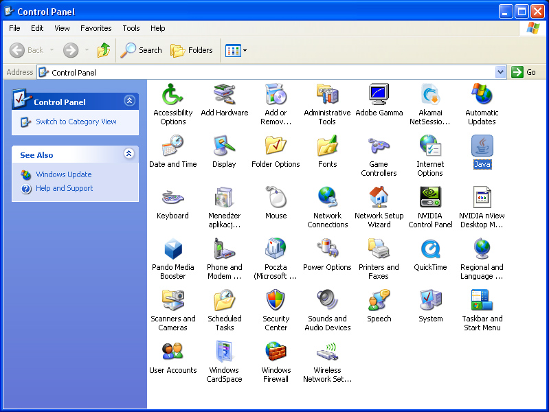Open the Favorites menu

click(x=96, y=28)
